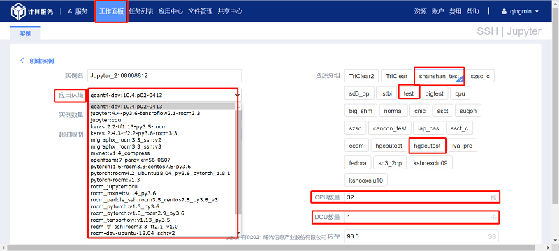Image resolution: width=559 pixels, height=251 pixels.
Task: Open 文件管理 in the top bar
Action: pos(201,11)
